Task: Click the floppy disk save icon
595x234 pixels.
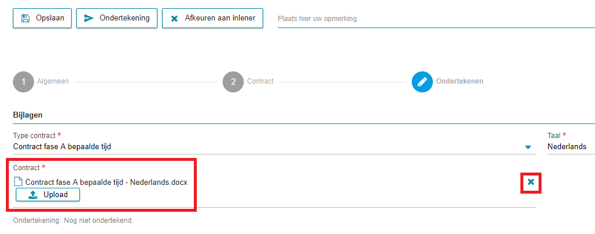Action: 25,18
